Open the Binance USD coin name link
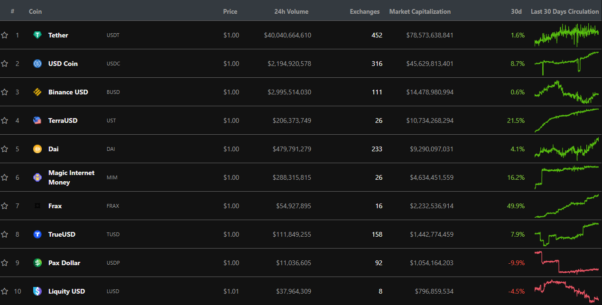Image resolution: width=602 pixels, height=305 pixels. pyautogui.click(x=68, y=92)
